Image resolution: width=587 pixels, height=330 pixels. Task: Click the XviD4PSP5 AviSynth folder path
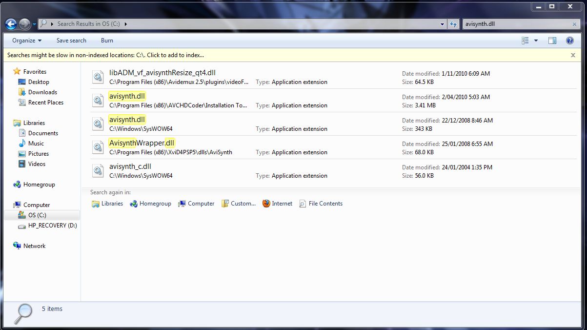(171, 152)
